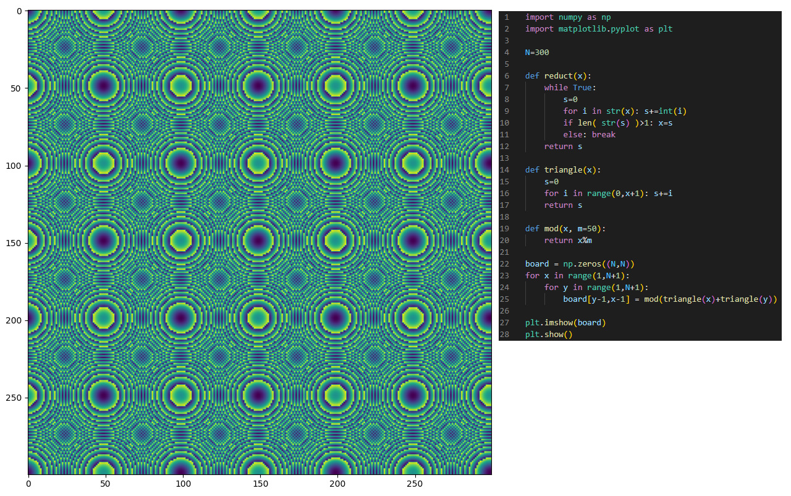Click line number 18 in the code gutter
The height and width of the screenshot is (496, 791).
coord(504,217)
